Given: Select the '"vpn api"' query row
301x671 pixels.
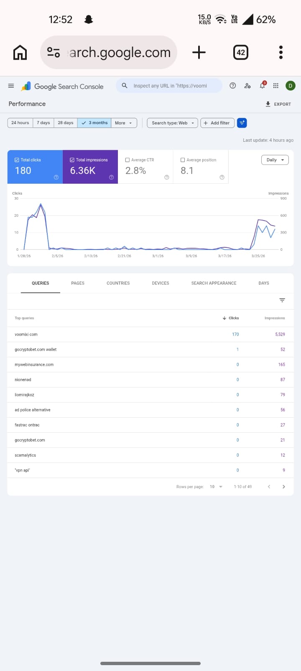Looking at the screenshot, I should (150, 470).
